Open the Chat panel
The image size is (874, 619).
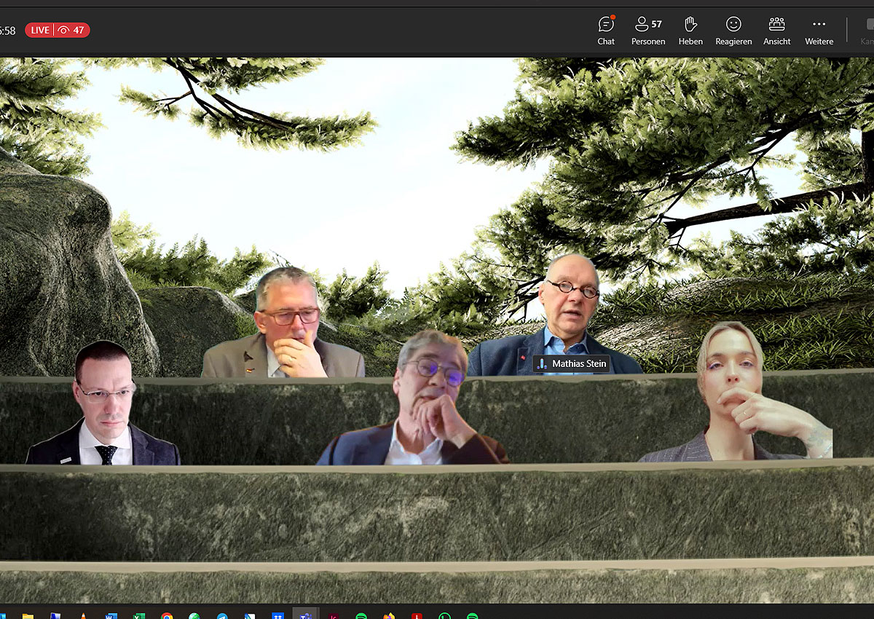[x=606, y=31]
